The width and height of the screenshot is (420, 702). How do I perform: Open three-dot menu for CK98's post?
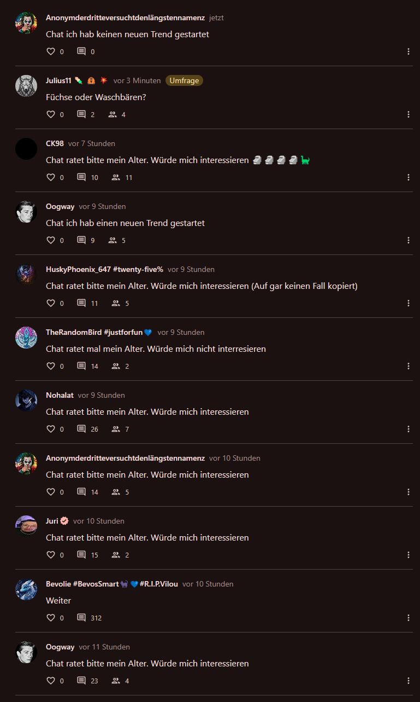coord(409,177)
